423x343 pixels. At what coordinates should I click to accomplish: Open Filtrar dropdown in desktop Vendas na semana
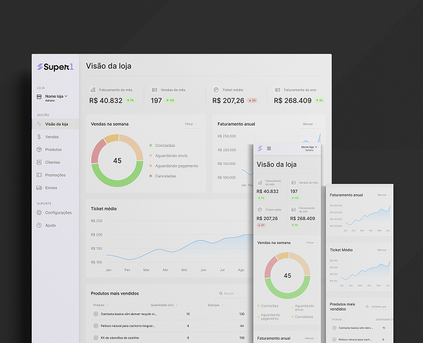[x=191, y=124]
